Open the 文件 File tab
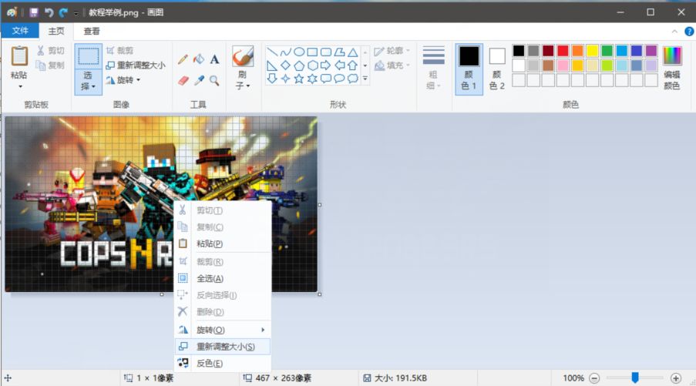696x386 pixels. tap(20, 31)
